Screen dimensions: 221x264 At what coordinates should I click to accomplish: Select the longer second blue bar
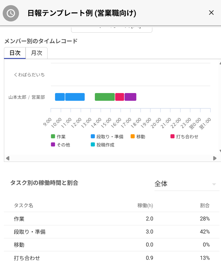pyautogui.click(x=75, y=97)
